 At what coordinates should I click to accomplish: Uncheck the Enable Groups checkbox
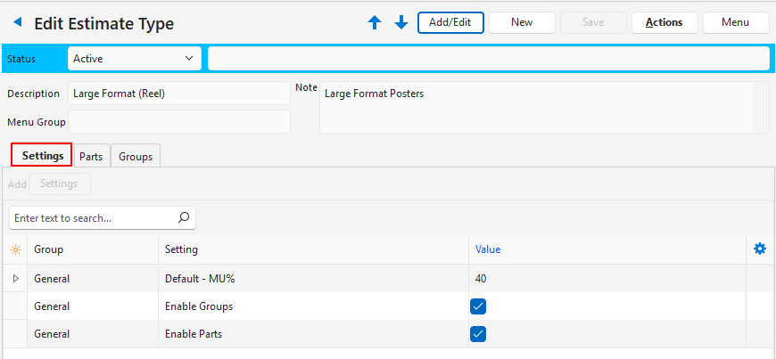478,306
